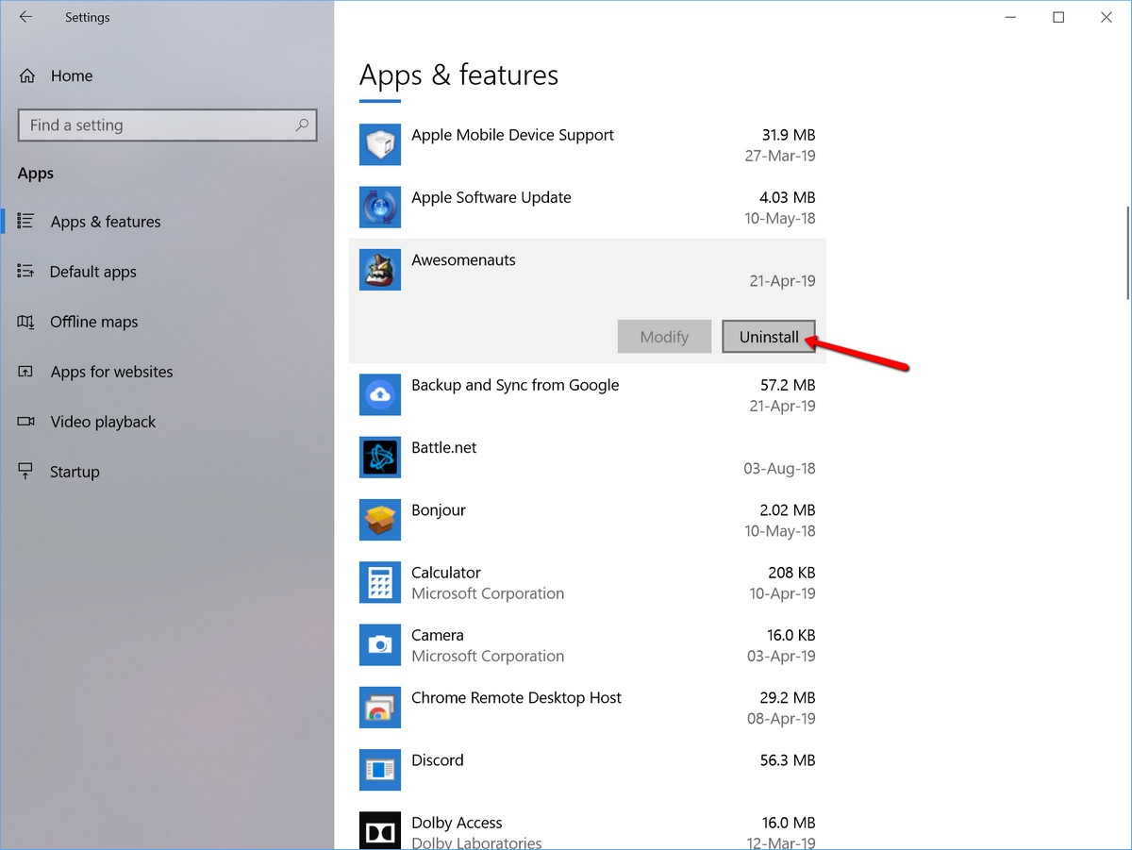
Task: Uninstall the Awesomenauts app
Action: tap(769, 337)
